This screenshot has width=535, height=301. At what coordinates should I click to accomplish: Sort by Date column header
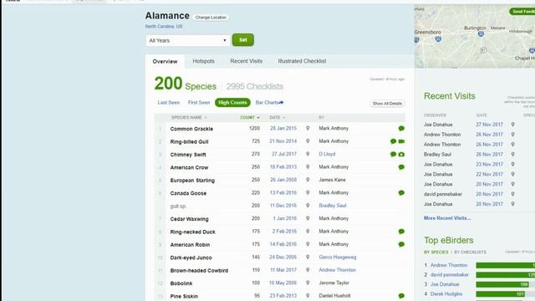pyautogui.click(x=277, y=118)
